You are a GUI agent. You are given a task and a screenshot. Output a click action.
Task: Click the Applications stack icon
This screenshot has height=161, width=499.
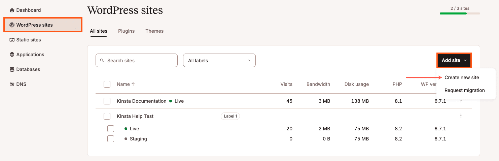pyautogui.click(x=12, y=55)
